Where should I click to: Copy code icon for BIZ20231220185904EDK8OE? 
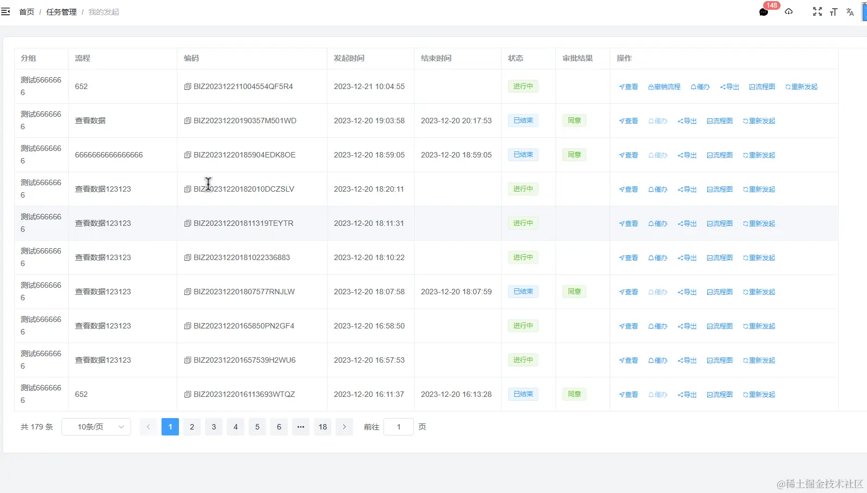click(x=188, y=155)
